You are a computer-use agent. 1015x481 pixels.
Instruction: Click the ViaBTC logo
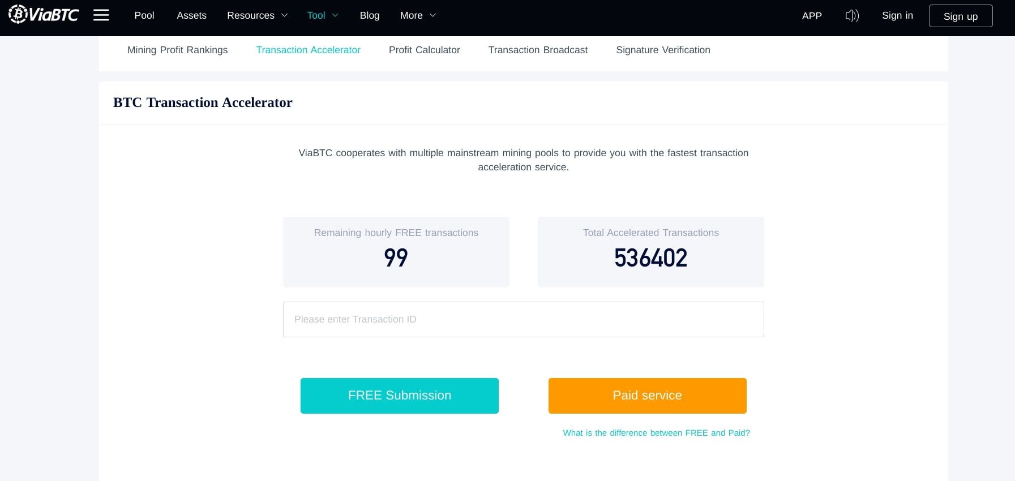coord(44,15)
